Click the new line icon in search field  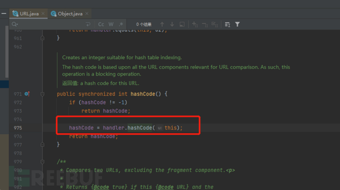[88, 24]
